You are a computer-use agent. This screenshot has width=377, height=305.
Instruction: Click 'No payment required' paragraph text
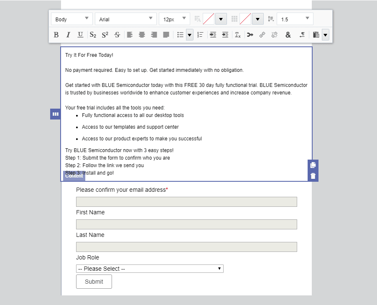click(x=154, y=70)
